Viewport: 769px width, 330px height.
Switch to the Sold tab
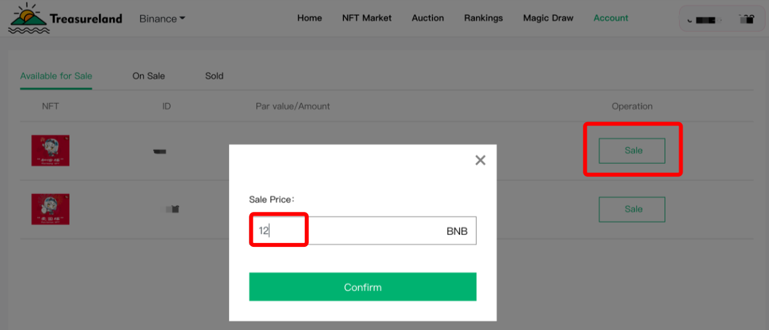(x=214, y=76)
